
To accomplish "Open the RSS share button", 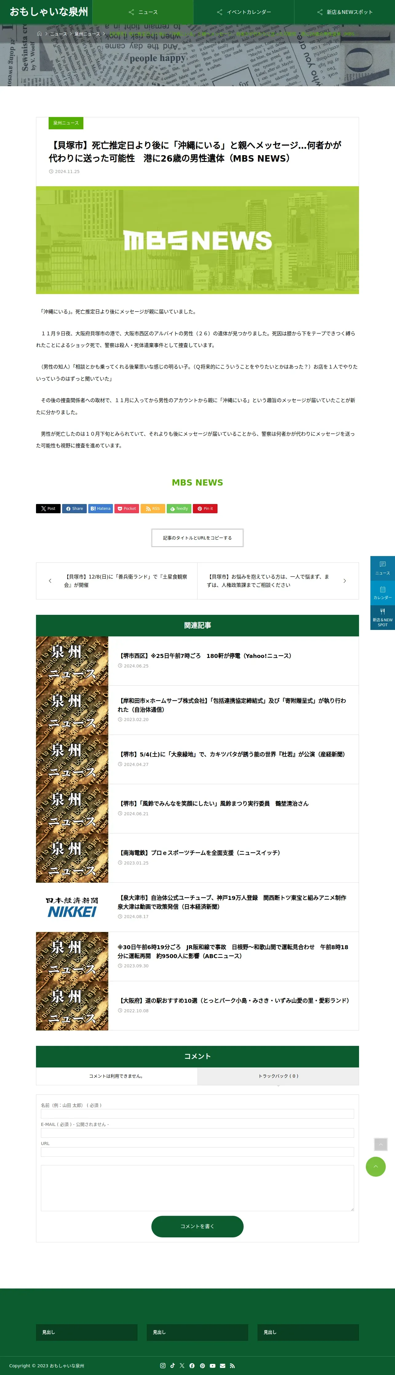I will (153, 509).
